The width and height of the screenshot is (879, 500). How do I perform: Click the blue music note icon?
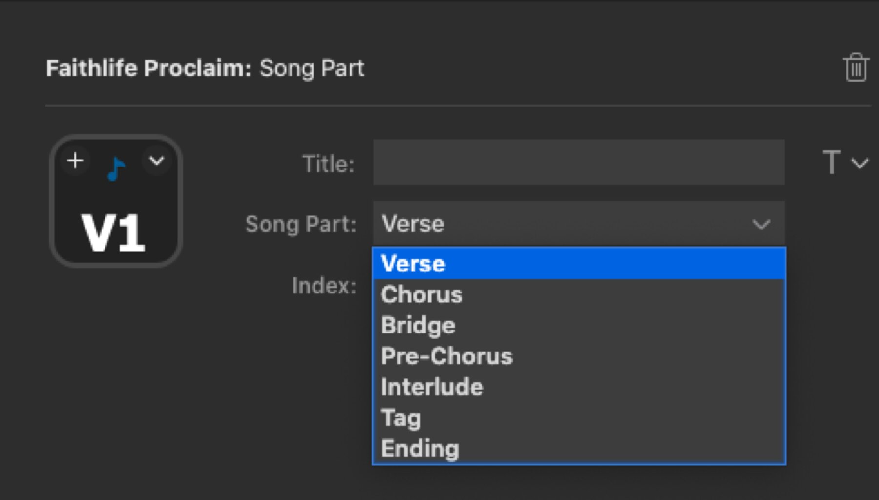tap(116, 168)
